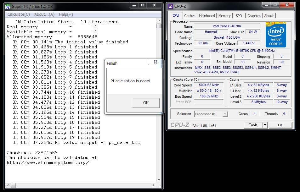Image resolution: width=300 pixels, height=192 pixels.
Task: Open the Help(H) menu in Super PI
Action: tap(66, 14)
